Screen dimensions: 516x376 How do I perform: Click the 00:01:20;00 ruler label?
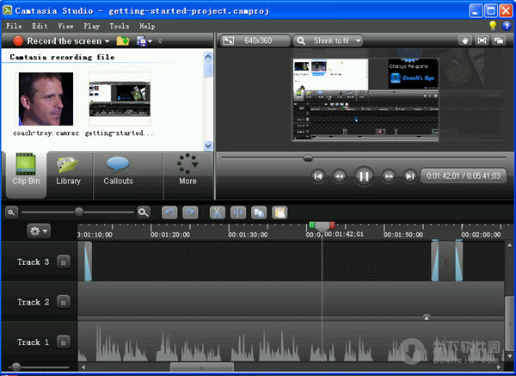tap(170, 235)
